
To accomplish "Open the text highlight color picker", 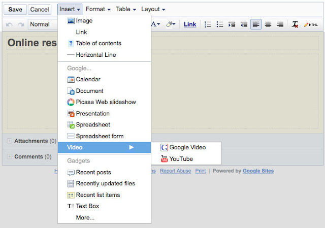I will point(171,24).
